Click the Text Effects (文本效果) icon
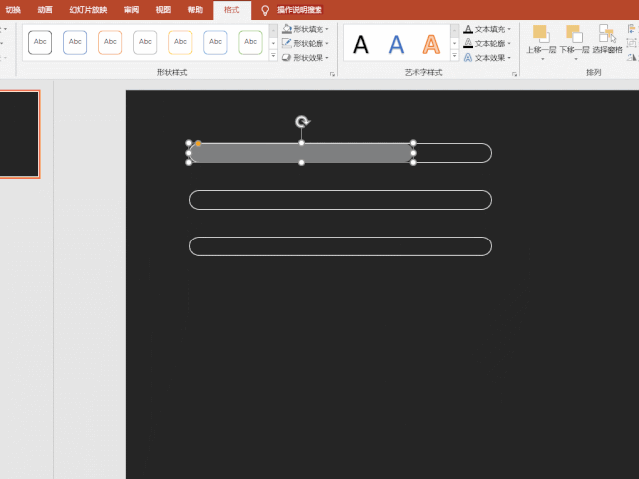This screenshot has width=639, height=479. tap(468, 58)
